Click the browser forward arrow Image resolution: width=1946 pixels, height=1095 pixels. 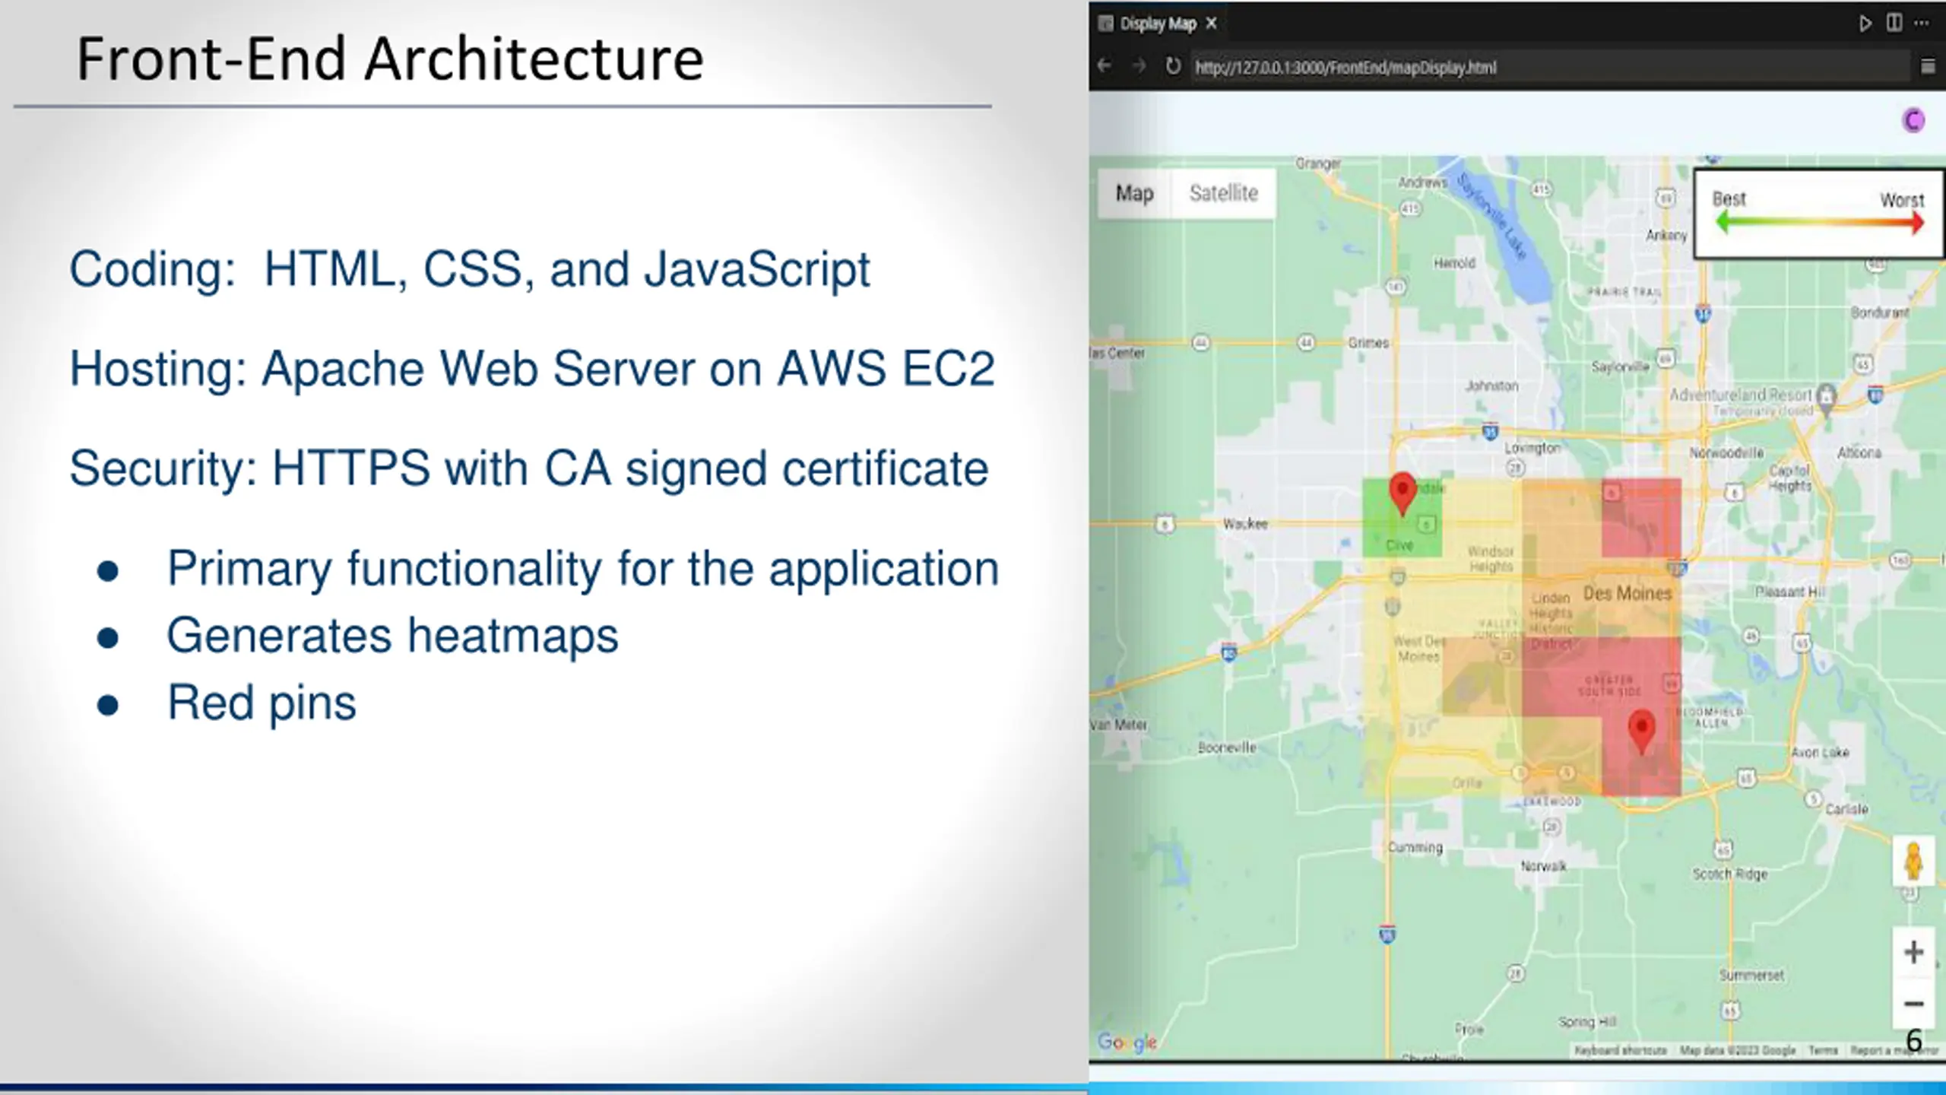[x=1139, y=66]
